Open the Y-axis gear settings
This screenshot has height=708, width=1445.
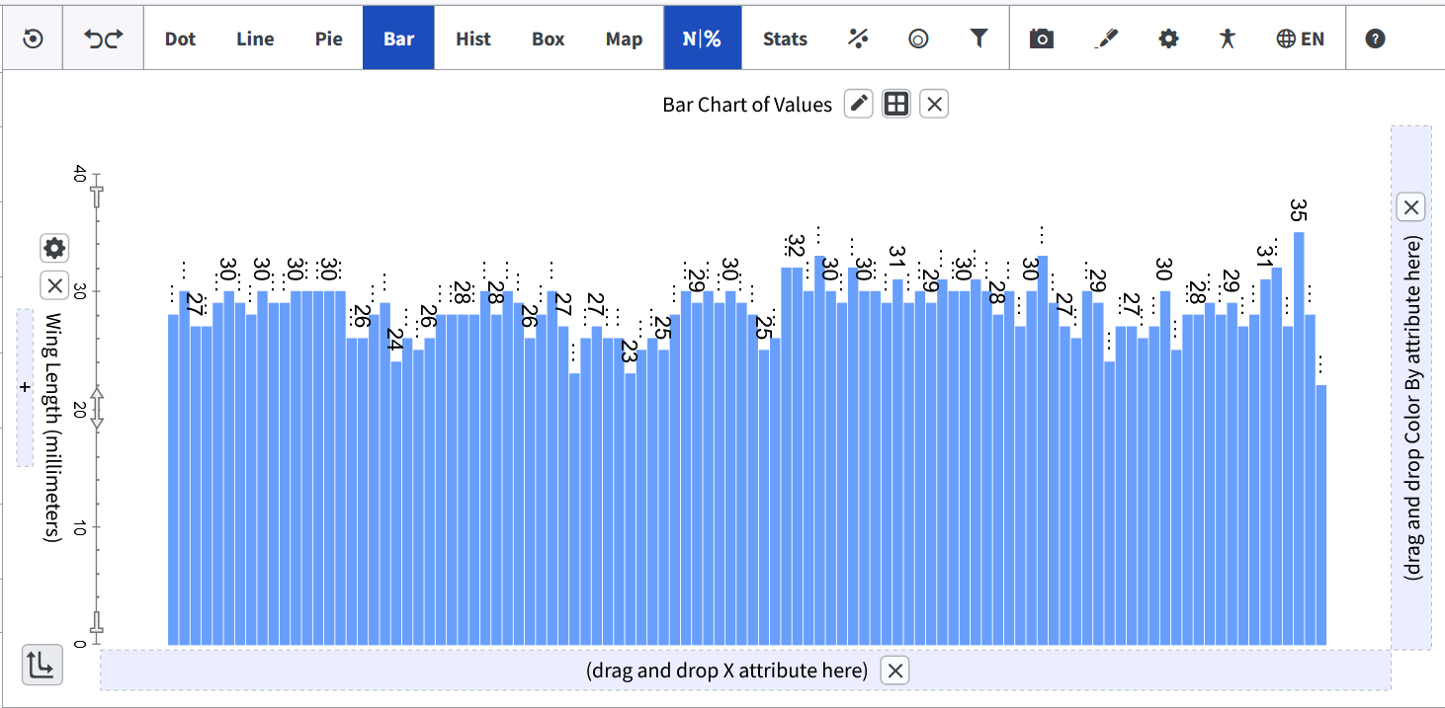coord(54,249)
